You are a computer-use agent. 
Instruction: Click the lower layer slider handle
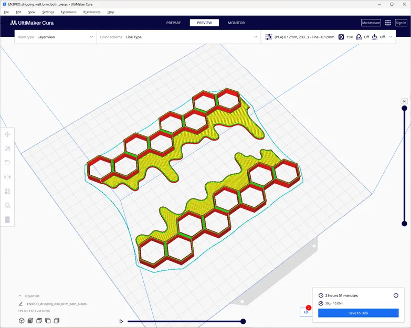pyautogui.click(x=405, y=224)
